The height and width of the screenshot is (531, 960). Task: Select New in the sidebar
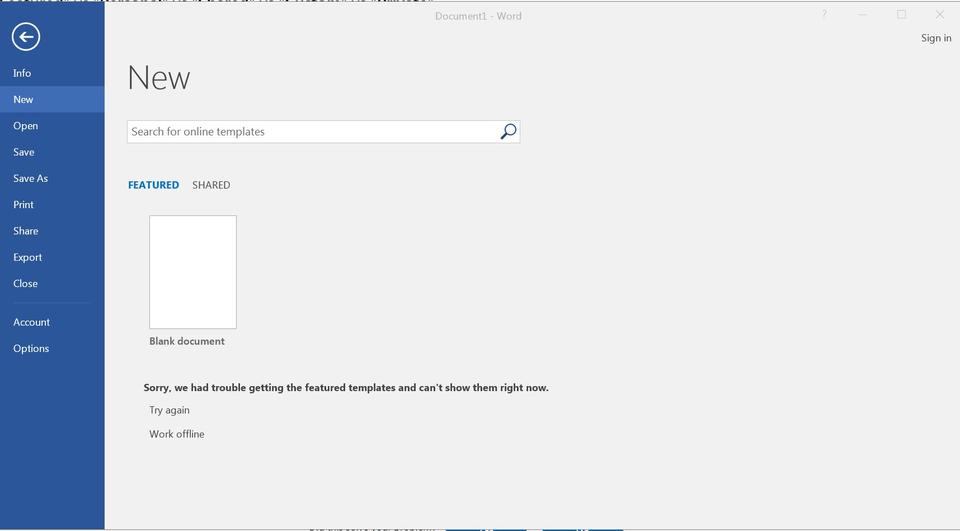click(x=52, y=100)
